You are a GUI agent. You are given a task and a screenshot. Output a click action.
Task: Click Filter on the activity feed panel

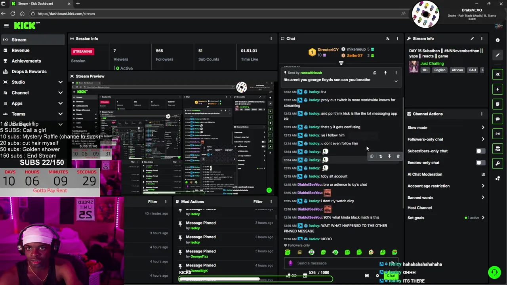pos(152,201)
